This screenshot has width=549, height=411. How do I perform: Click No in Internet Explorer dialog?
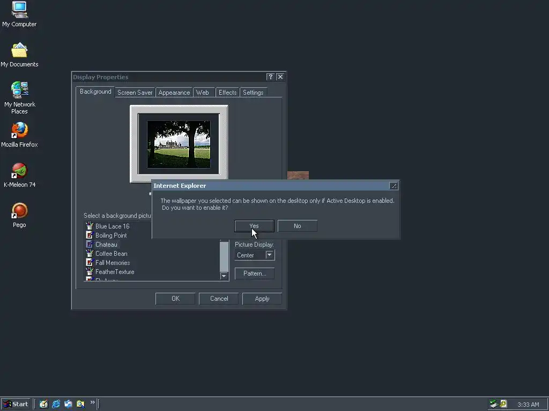297,226
